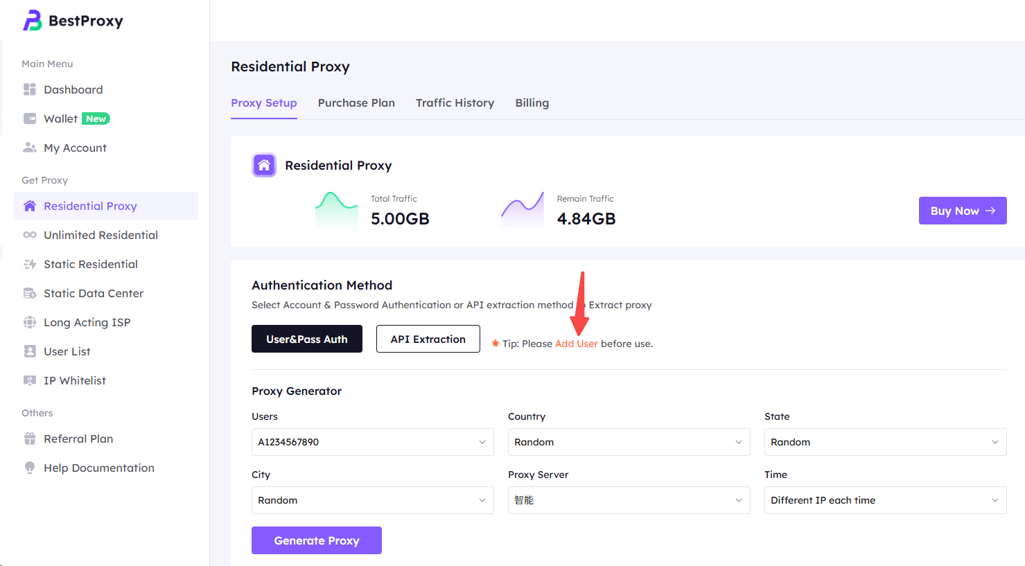
Task: Expand the Users dropdown
Action: (x=372, y=442)
